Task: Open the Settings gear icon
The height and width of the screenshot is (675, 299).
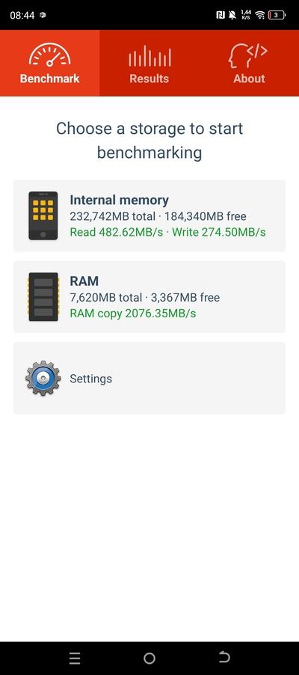Action: (x=43, y=379)
